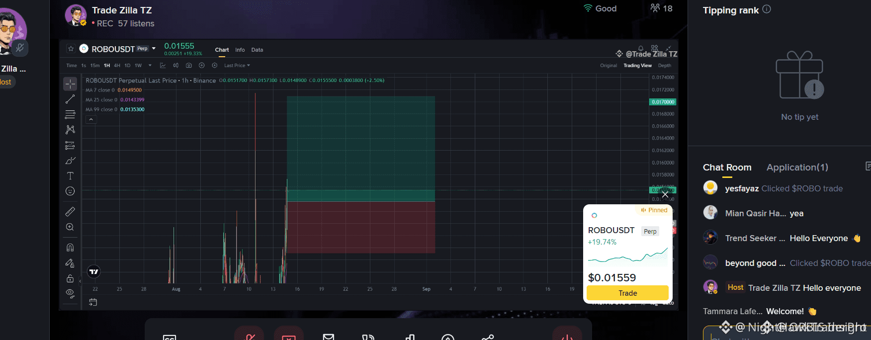Open Trend Seeker's chat avatar
Screen dimensions: 871x340
coord(710,238)
